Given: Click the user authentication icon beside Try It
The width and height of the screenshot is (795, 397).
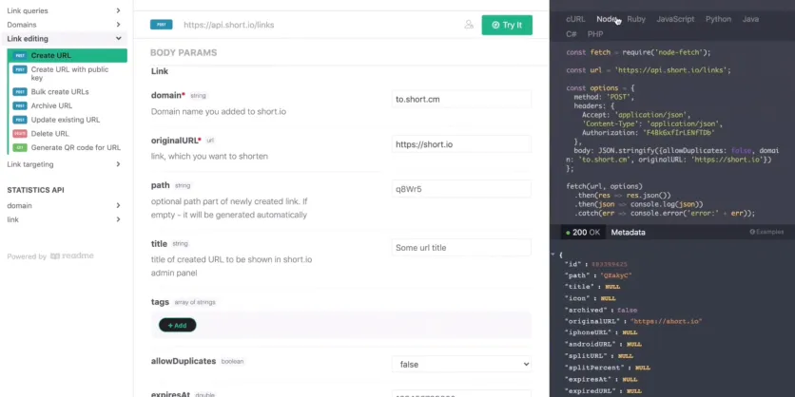Looking at the screenshot, I should 469,25.
